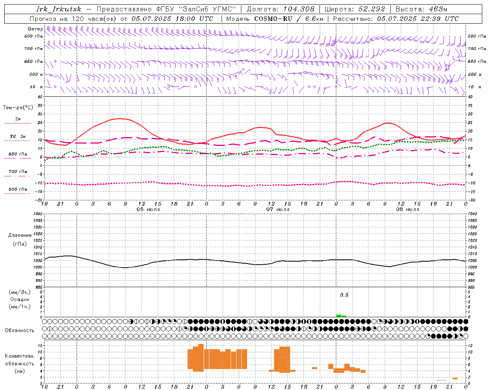Click the 'Осадки' precipitation label
The image size is (488, 390).
pyautogui.click(x=20, y=299)
